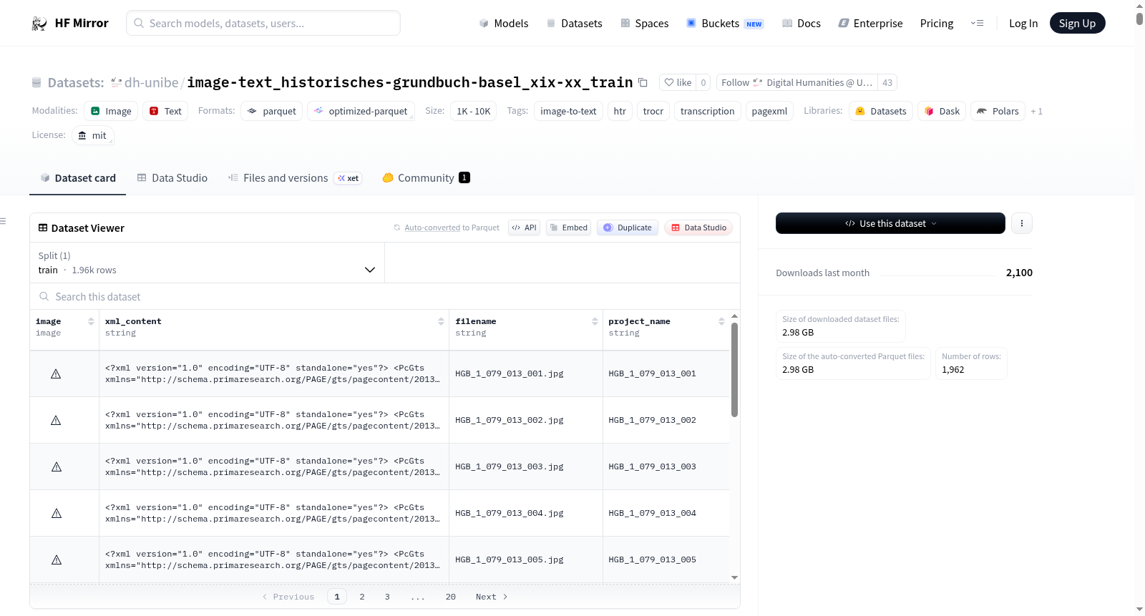Switch to the Data Studio tab
1145x616 pixels.
click(172, 177)
